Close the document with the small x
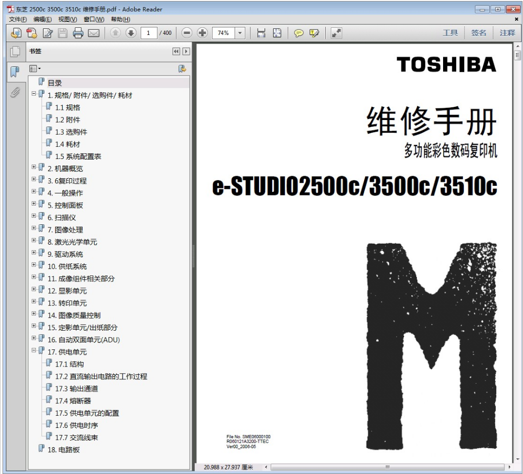The height and width of the screenshot is (474, 523). point(516,19)
